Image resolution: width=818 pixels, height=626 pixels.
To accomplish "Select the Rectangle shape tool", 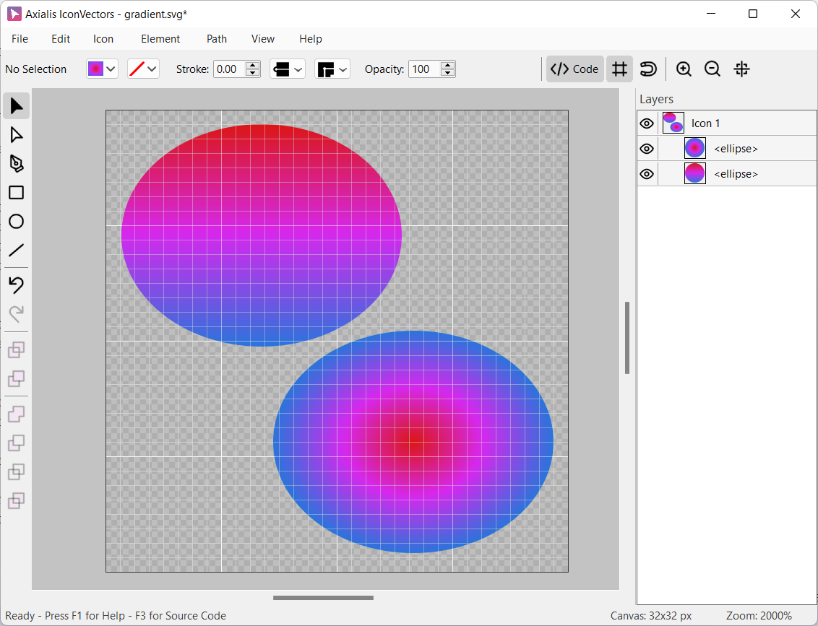I will (16, 193).
